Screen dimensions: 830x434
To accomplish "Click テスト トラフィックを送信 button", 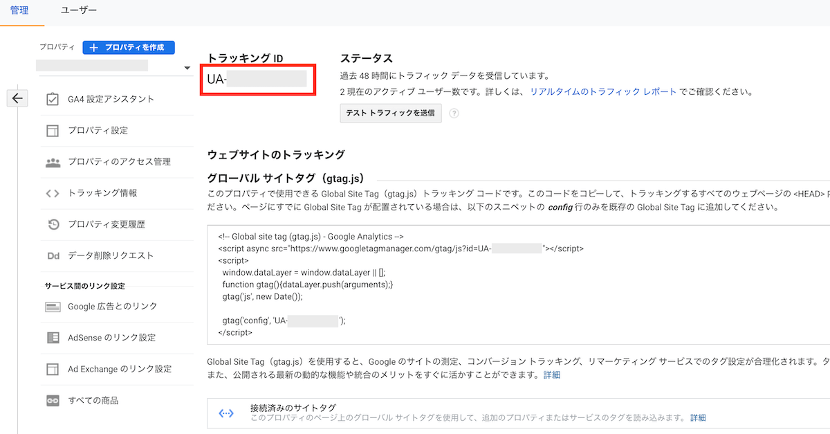I will (x=391, y=114).
